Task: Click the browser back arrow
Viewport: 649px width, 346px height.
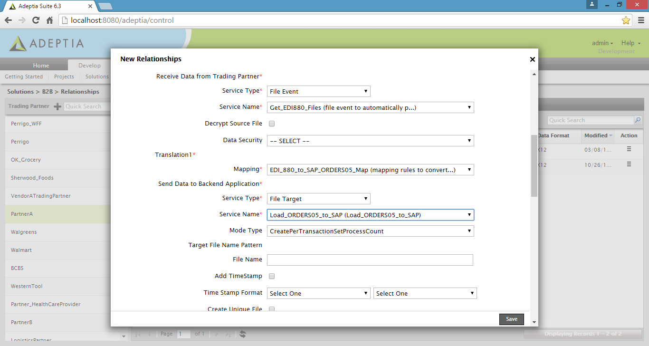Action: click(x=8, y=20)
